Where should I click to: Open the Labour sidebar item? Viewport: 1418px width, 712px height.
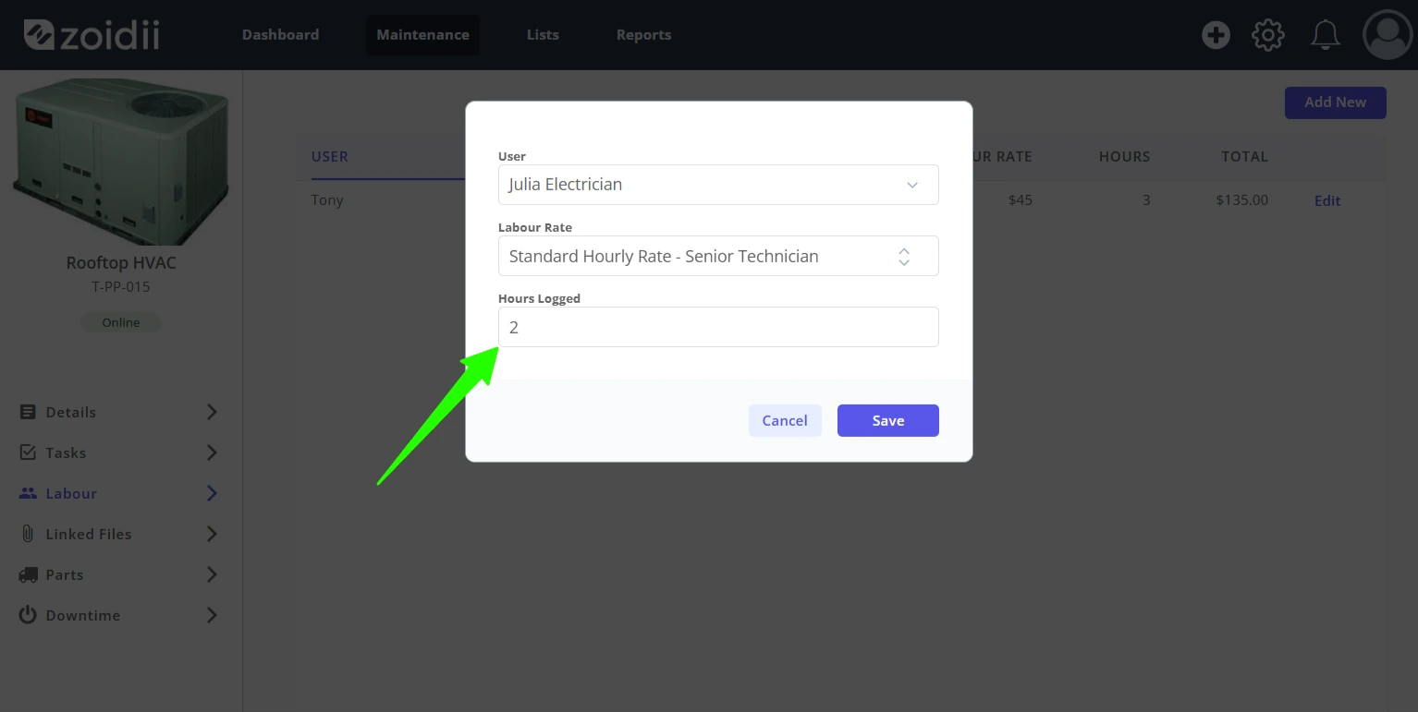pyautogui.click(x=120, y=493)
